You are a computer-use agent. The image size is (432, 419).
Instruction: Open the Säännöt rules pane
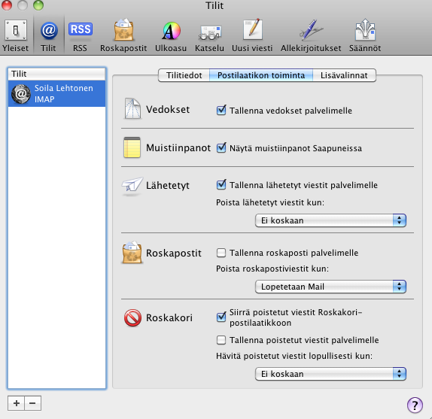(x=365, y=35)
